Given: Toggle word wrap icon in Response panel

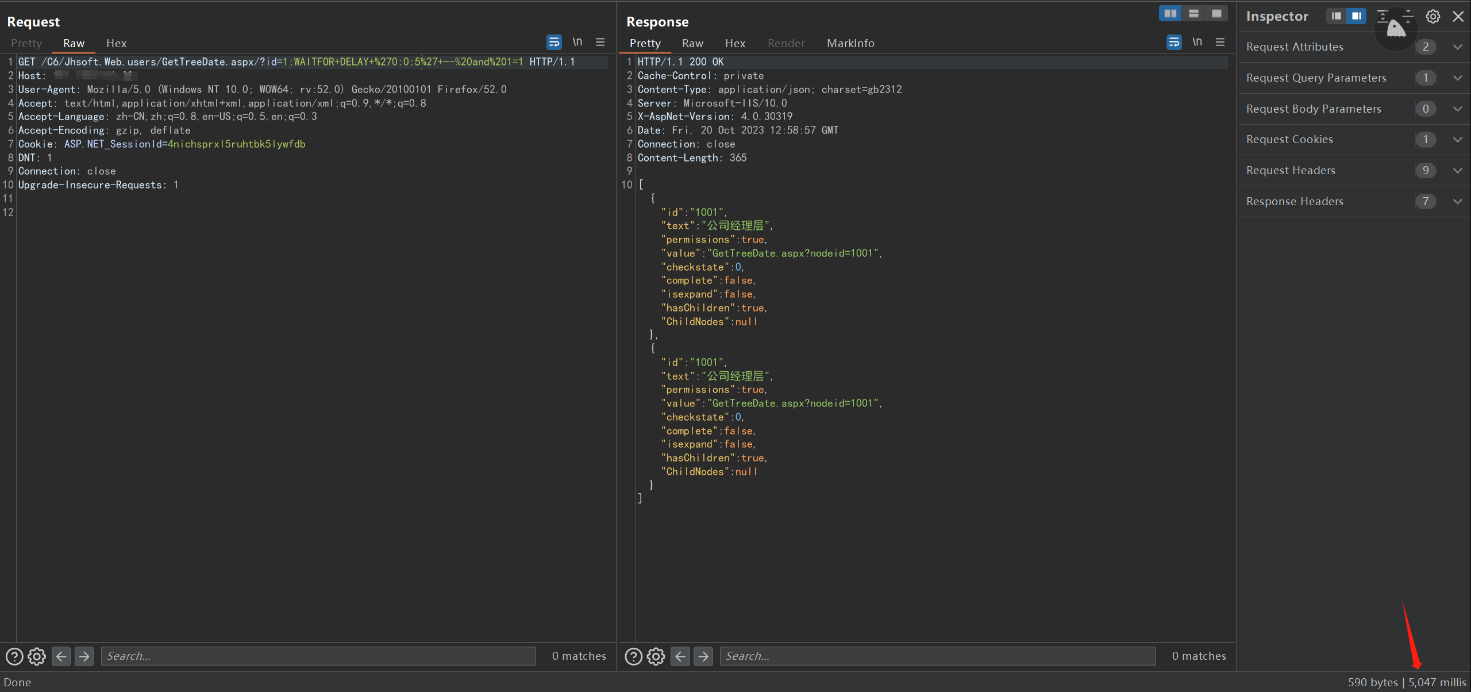Looking at the screenshot, I should [x=1173, y=42].
